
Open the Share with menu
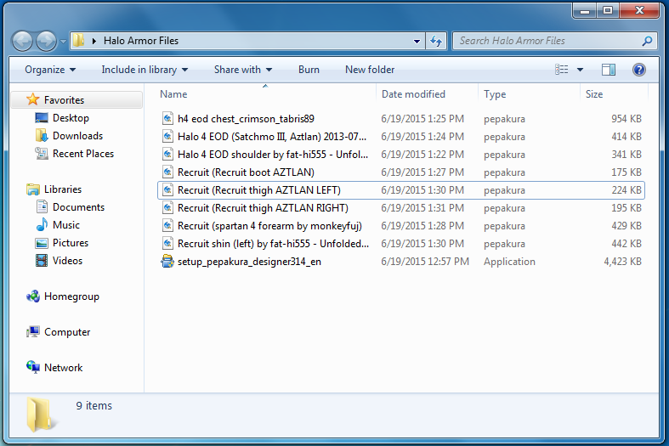click(x=243, y=70)
